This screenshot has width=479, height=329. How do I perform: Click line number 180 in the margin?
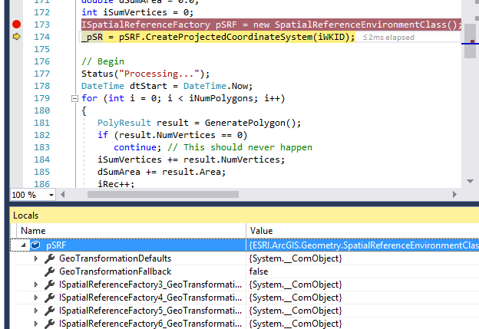pyautogui.click(x=42, y=110)
